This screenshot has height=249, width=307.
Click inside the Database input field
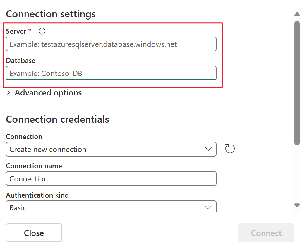(111, 73)
